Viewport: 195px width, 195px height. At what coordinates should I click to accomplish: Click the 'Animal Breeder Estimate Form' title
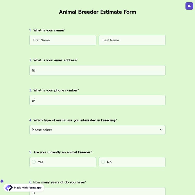[97, 12]
